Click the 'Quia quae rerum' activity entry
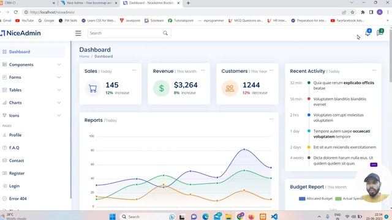This screenshot has width=392, height=220. click(344, 86)
